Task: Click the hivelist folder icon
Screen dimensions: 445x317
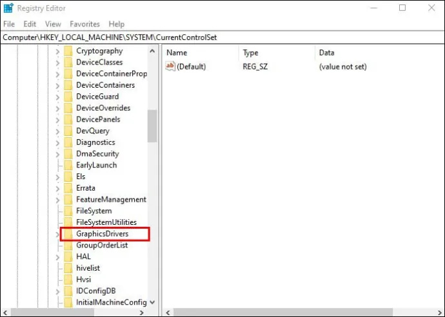Action: (x=68, y=268)
